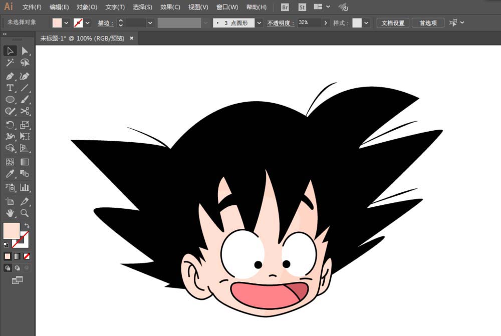
Task: Open the 编辑(E) menu
Action: pyautogui.click(x=59, y=7)
